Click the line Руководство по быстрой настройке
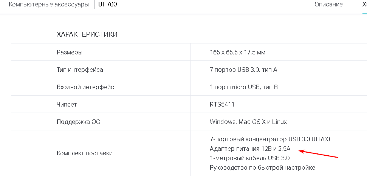This screenshot has height=181, width=367. pyautogui.click(x=262, y=167)
